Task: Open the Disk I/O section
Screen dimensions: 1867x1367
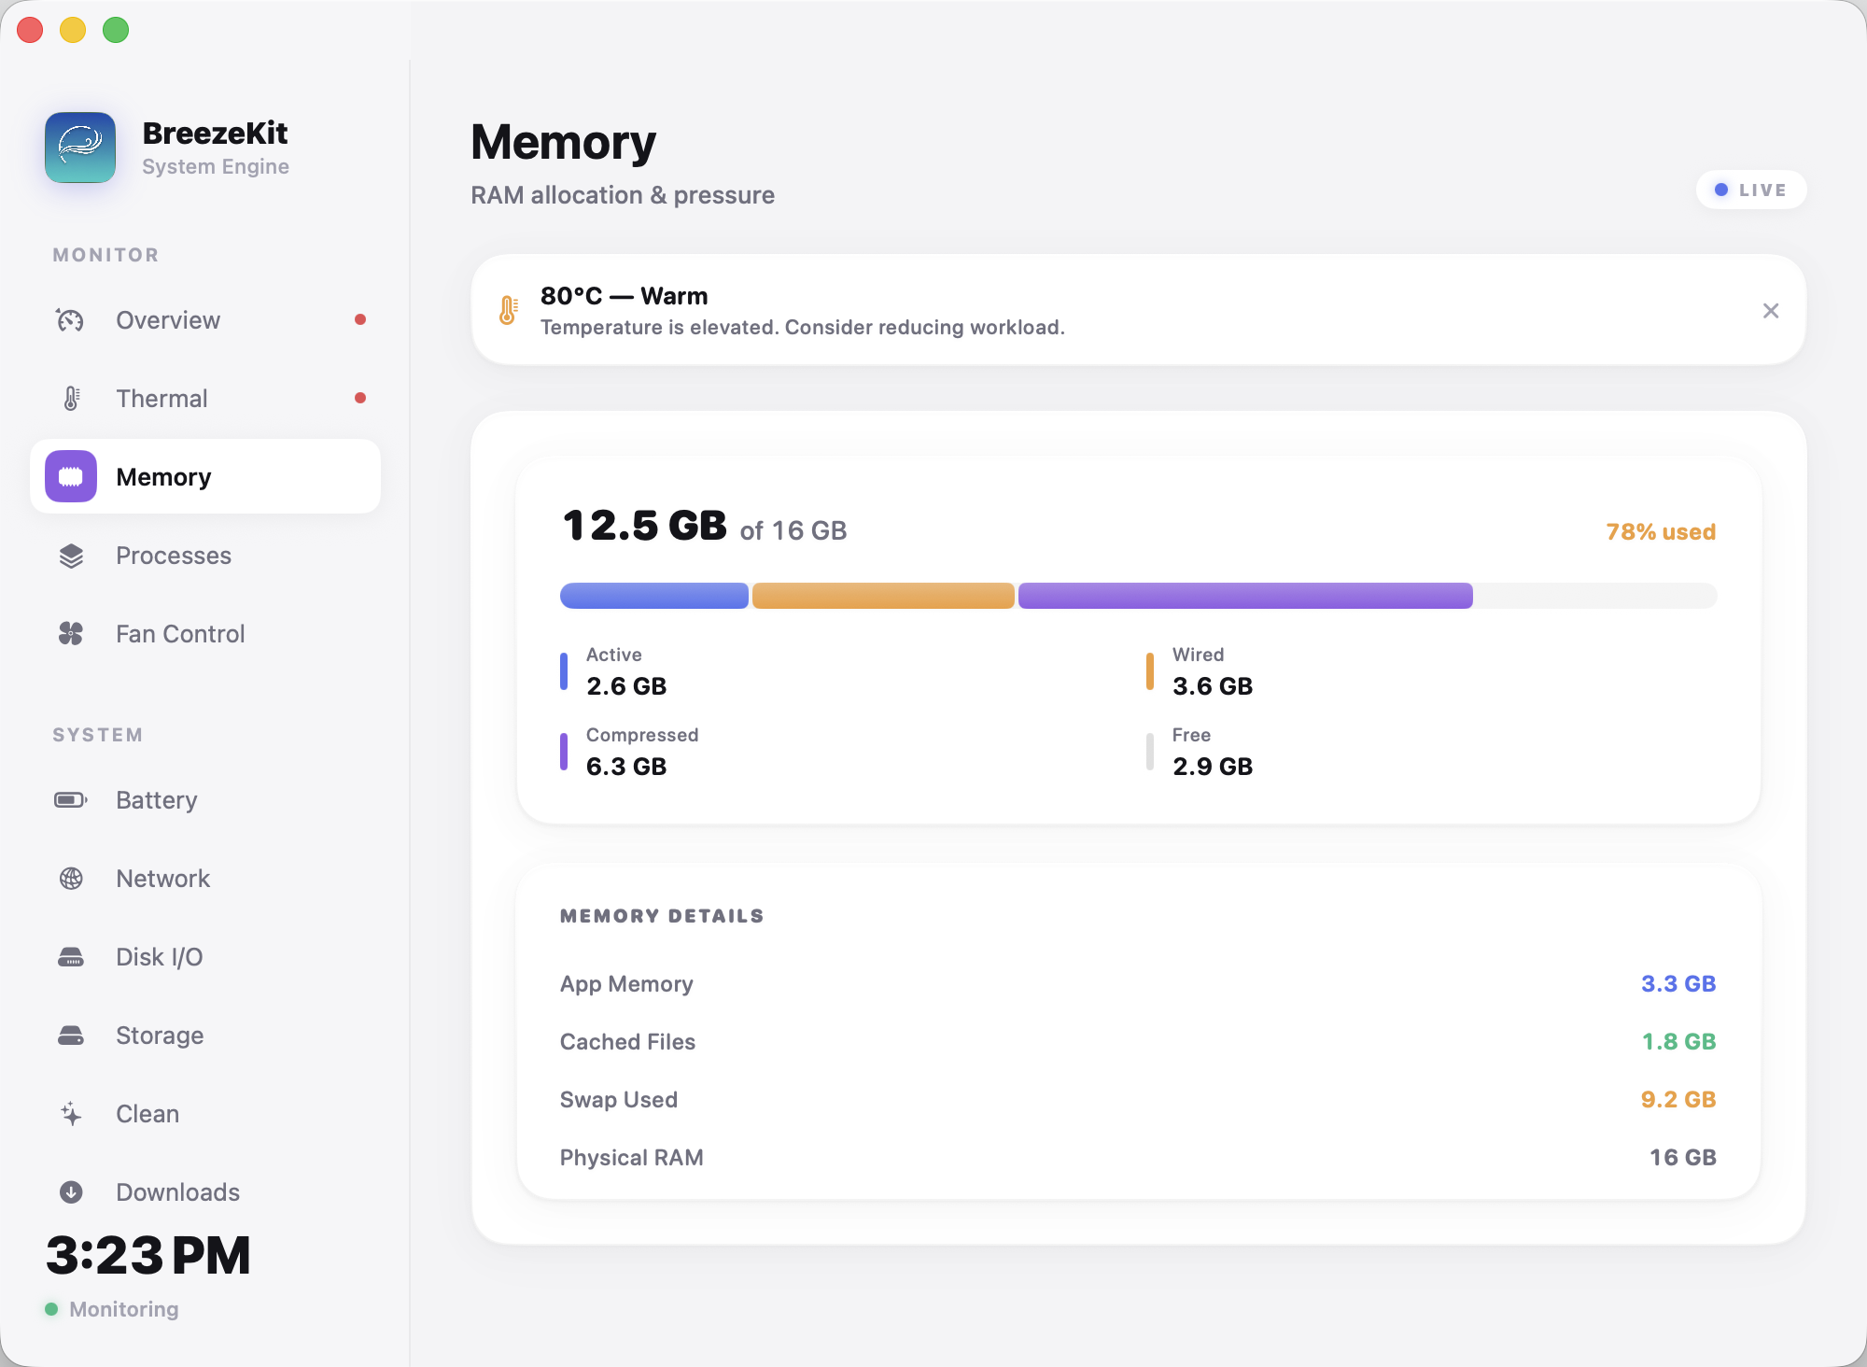Action: (x=159, y=957)
